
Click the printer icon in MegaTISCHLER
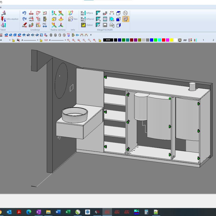[112, 25]
